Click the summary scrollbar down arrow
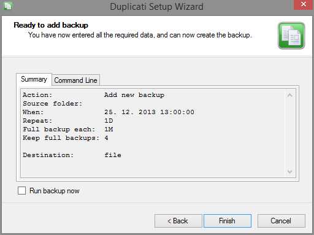The height and width of the screenshot is (235, 314). pos(289,171)
